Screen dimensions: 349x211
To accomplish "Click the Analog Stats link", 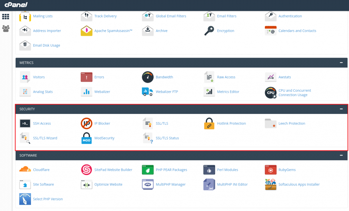I will (x=43, y=92).
